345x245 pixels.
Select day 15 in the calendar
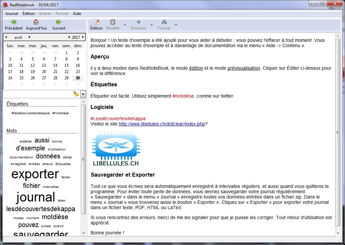pyautogui.click(x=66, y=65)
